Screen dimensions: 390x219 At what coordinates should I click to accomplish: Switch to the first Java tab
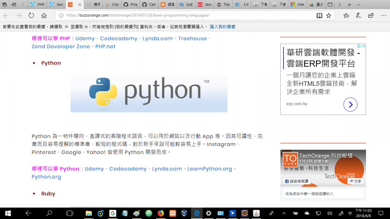(x=56, y=5)
